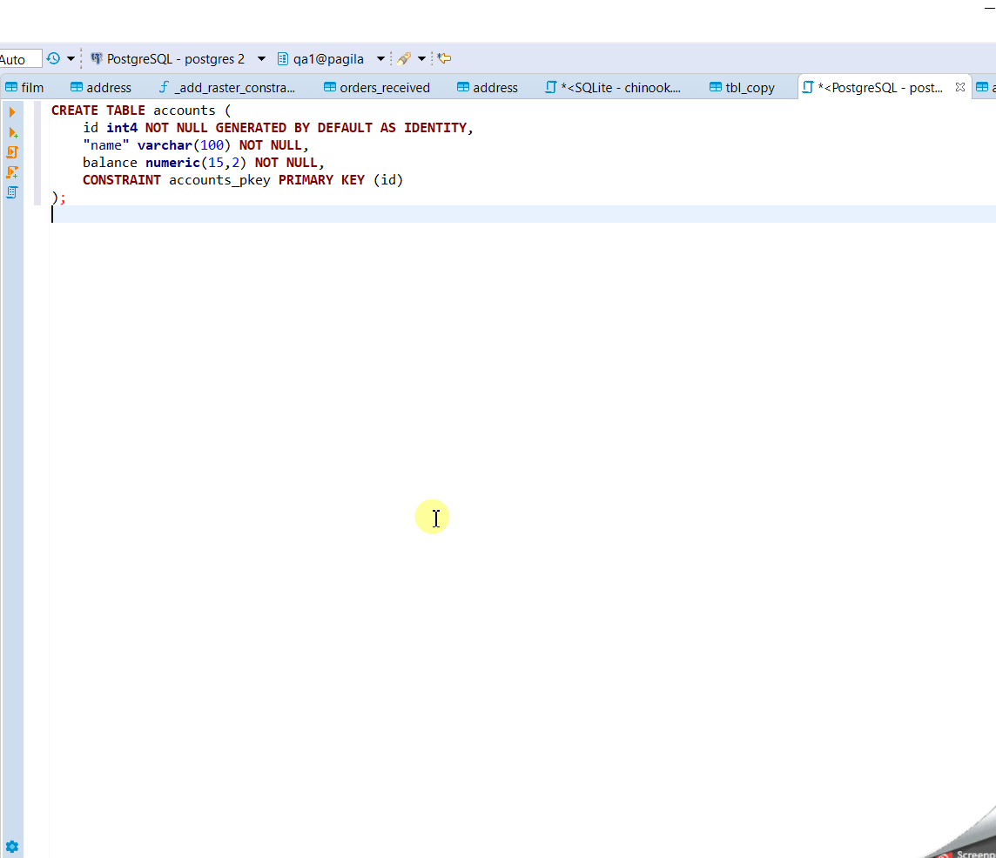996x858 pixels.
Task: Execute script with multiple results
Action: 11,172
